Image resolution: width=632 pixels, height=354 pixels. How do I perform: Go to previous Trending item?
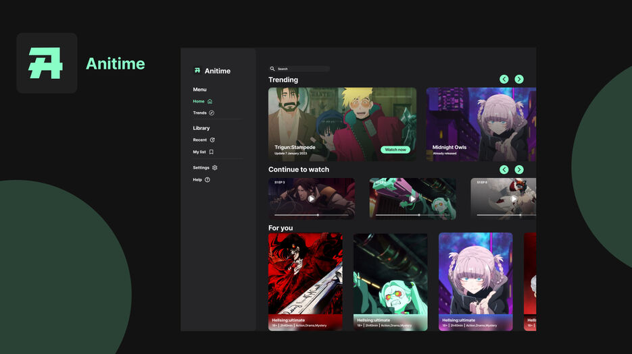[x=504, y=80]
